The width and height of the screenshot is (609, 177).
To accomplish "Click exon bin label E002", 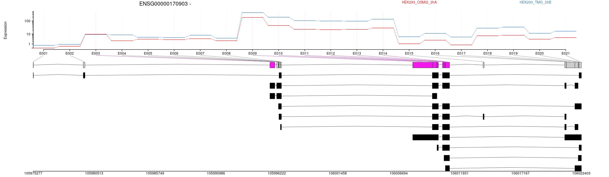I will [70, 53].
